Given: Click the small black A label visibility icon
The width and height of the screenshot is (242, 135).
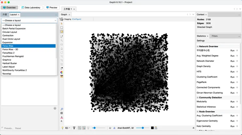Looking at the screenshot, I should [61, 121].
